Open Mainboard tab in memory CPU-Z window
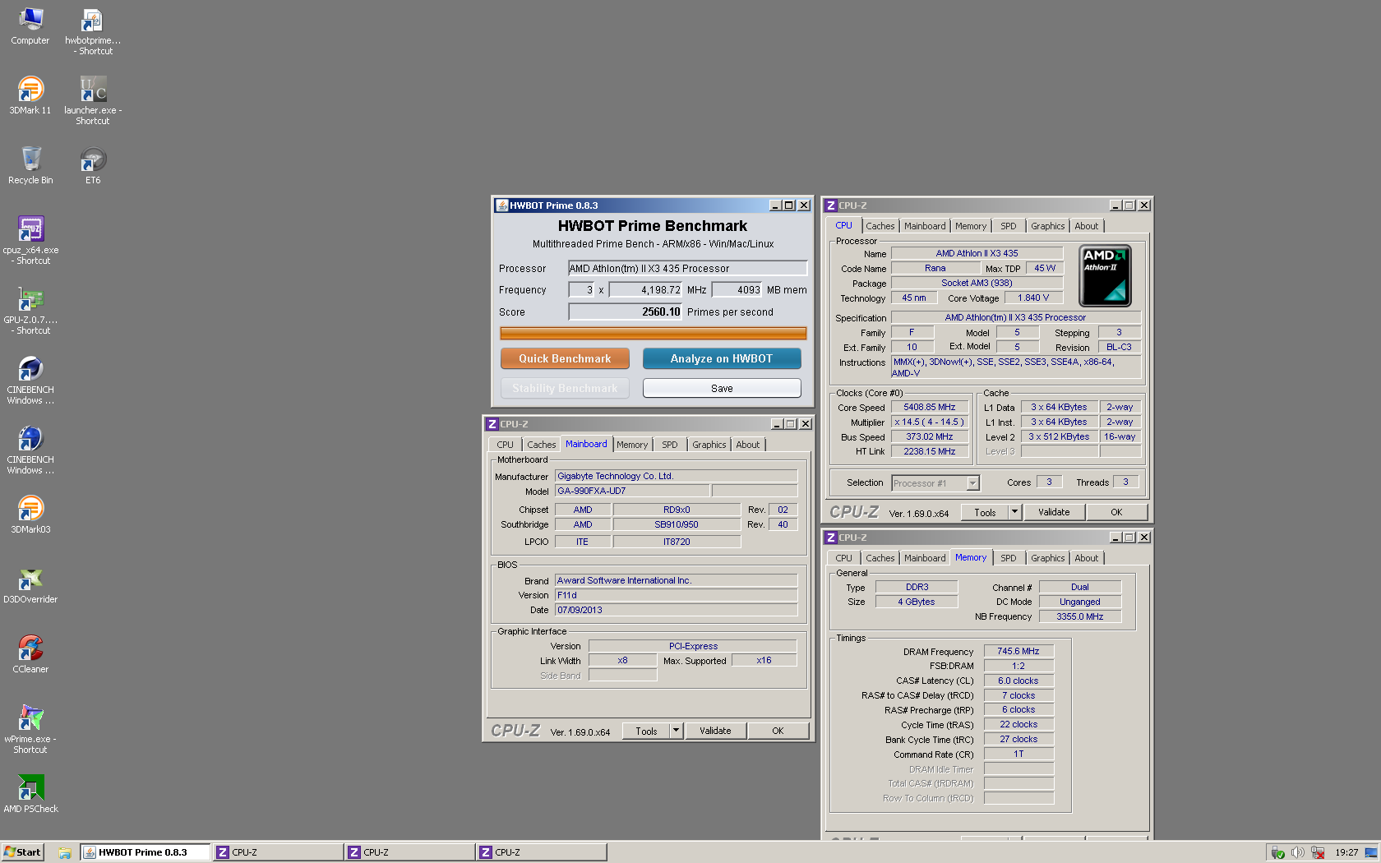Screen dimensions: 1381x863 coord(925,558)
